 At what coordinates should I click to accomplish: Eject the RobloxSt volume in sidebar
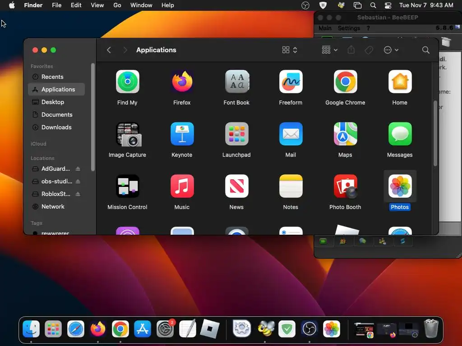point(78,194)
